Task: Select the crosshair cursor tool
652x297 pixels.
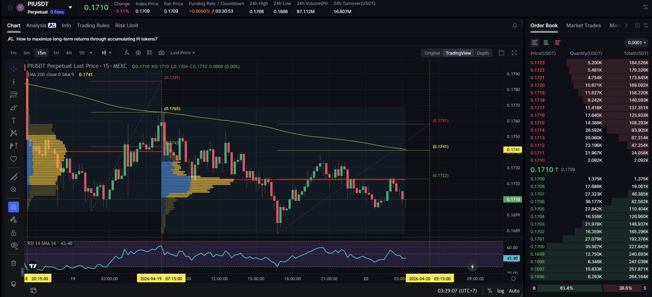Action: coord(13,69)
